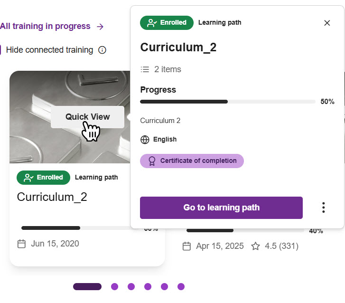
Task: Jump to the last carousel page dot
Action: 181,286
